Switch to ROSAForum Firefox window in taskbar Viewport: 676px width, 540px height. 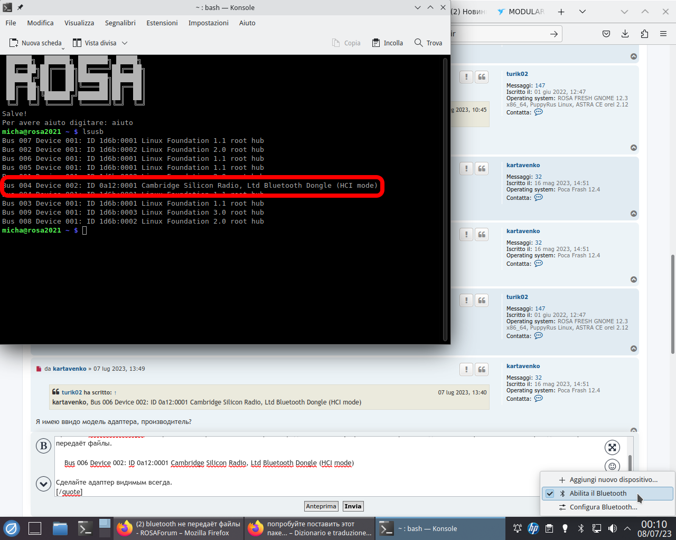(x=179, y=528)
